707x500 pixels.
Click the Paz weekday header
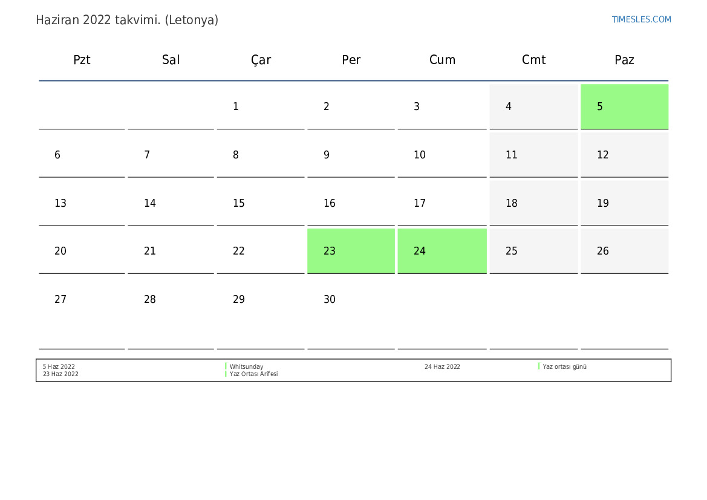[624, 60]
